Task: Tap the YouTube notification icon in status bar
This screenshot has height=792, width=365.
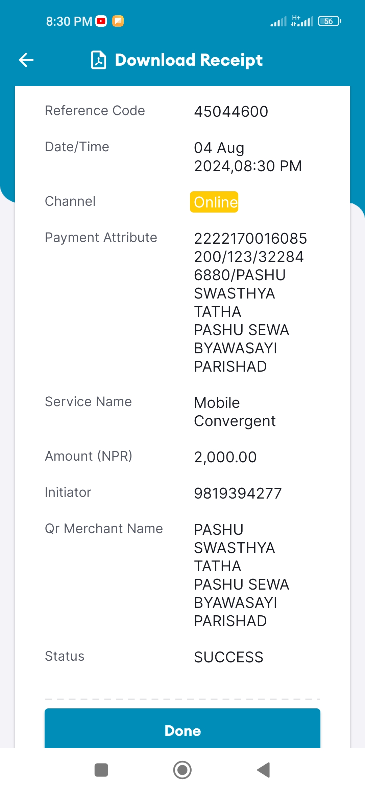Action: click(101, 21)
